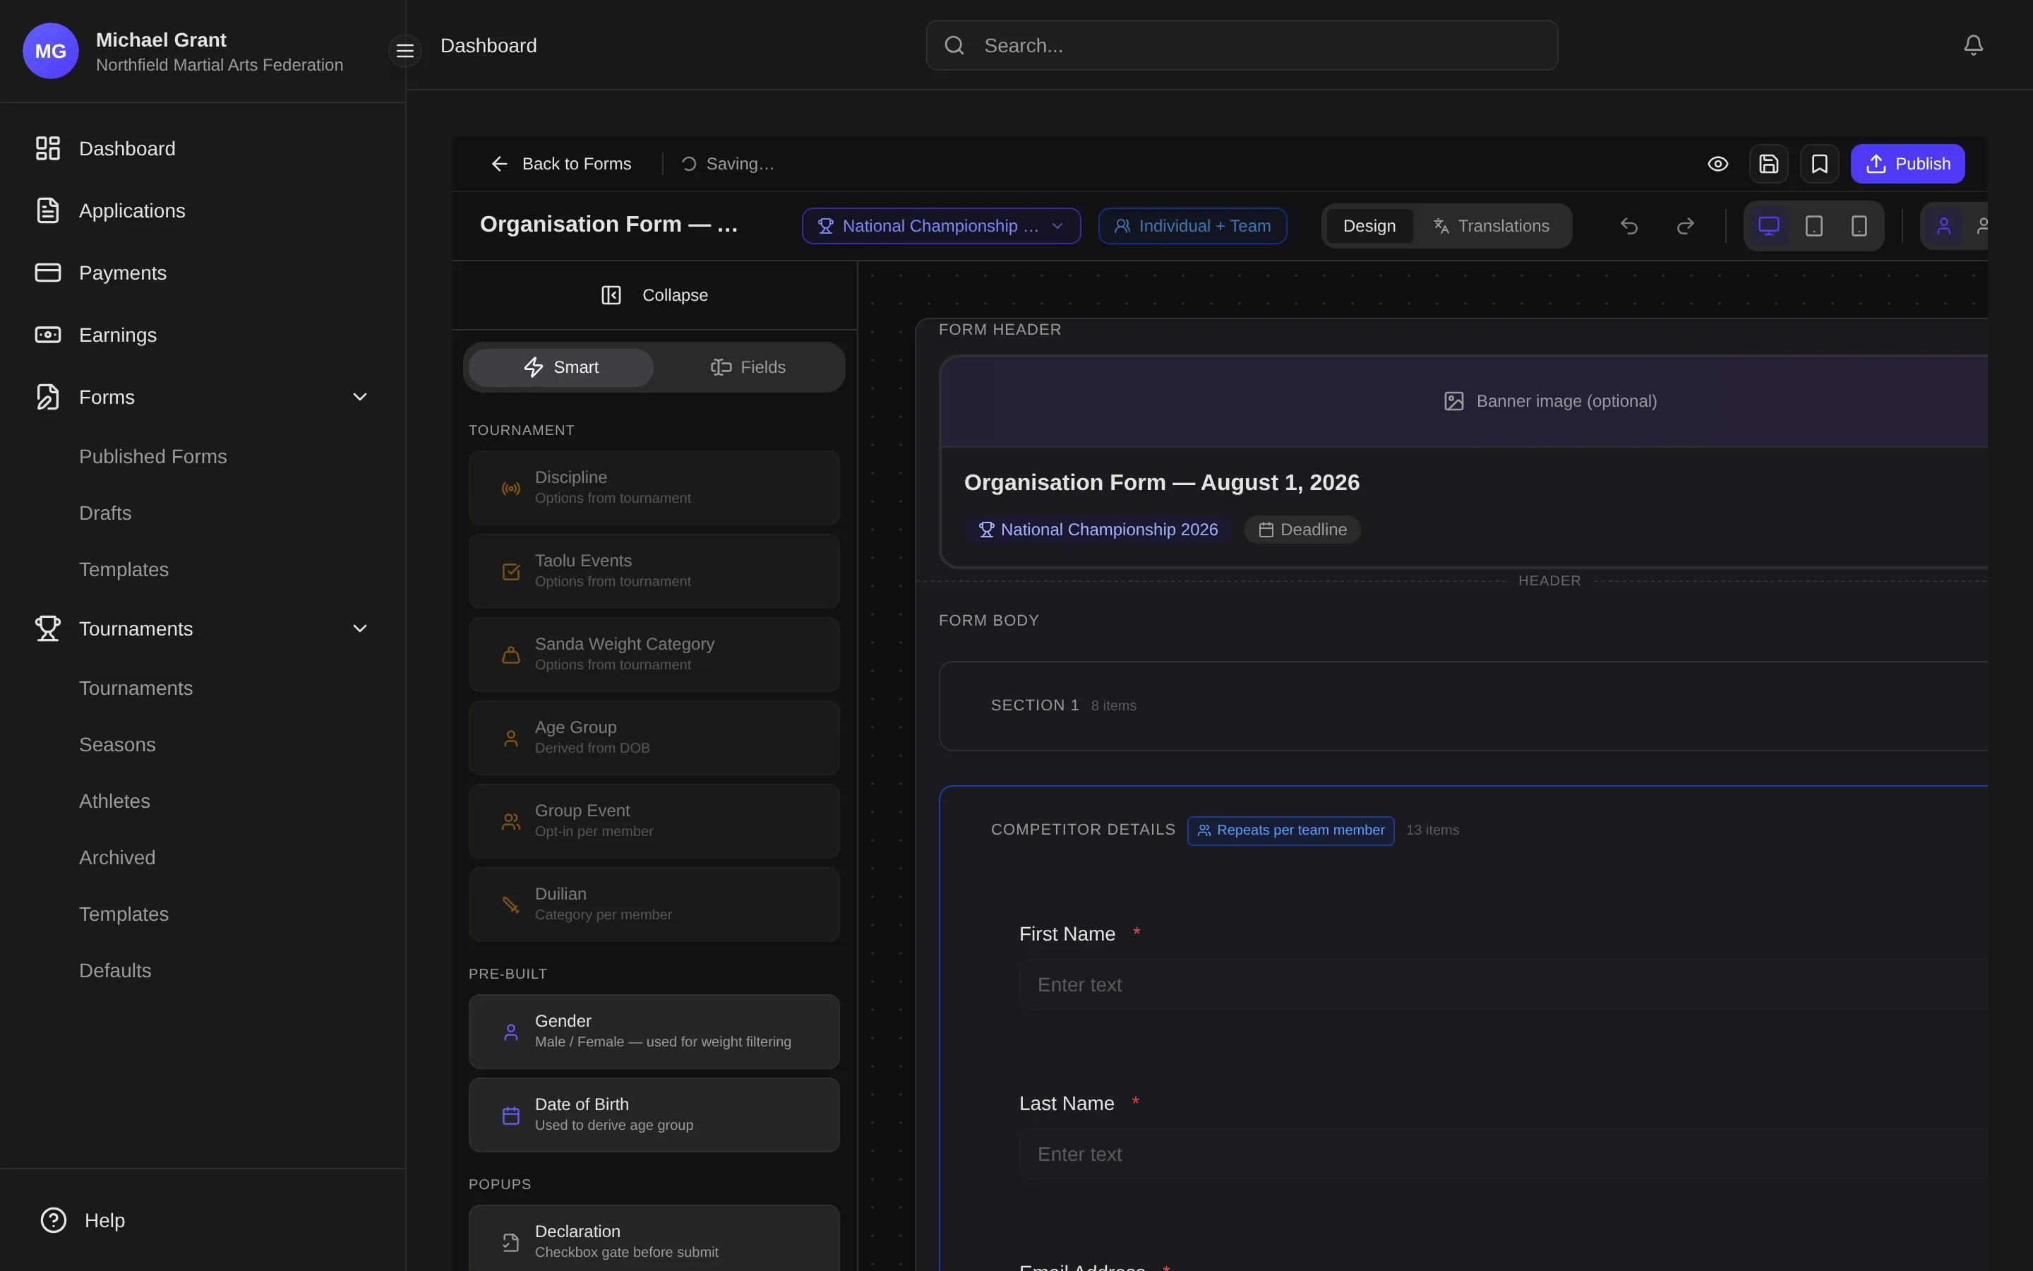Screen dimensions: 2033x1271
Task: Select the Design tab
Action: [x=1369, y=226]
